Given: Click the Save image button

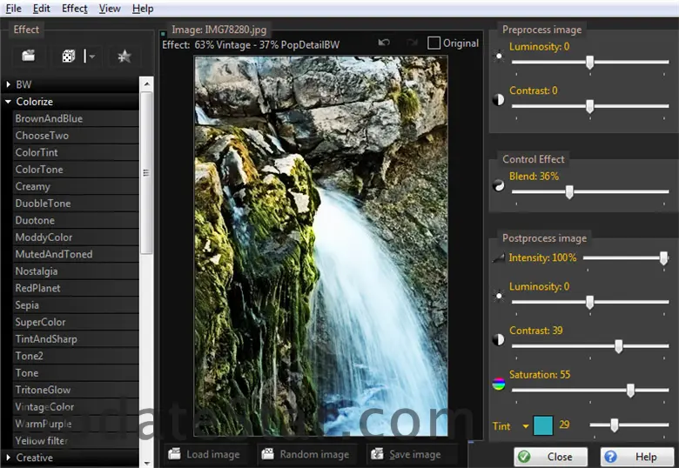Looking at the screenshot, I should [x=405, y=454].
